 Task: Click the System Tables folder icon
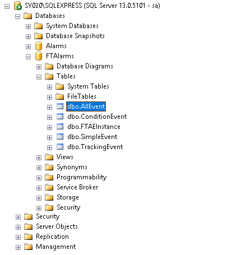tap(60, 86)
